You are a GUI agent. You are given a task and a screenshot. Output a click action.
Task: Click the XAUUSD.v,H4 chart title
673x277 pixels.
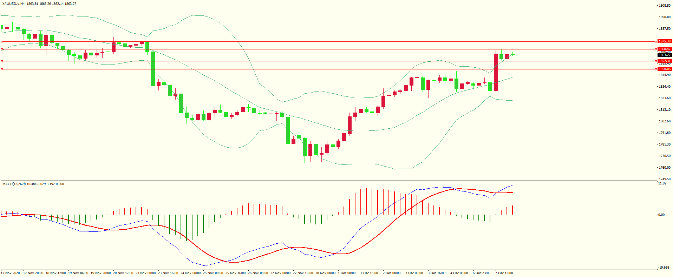click(x=13, y=4)
